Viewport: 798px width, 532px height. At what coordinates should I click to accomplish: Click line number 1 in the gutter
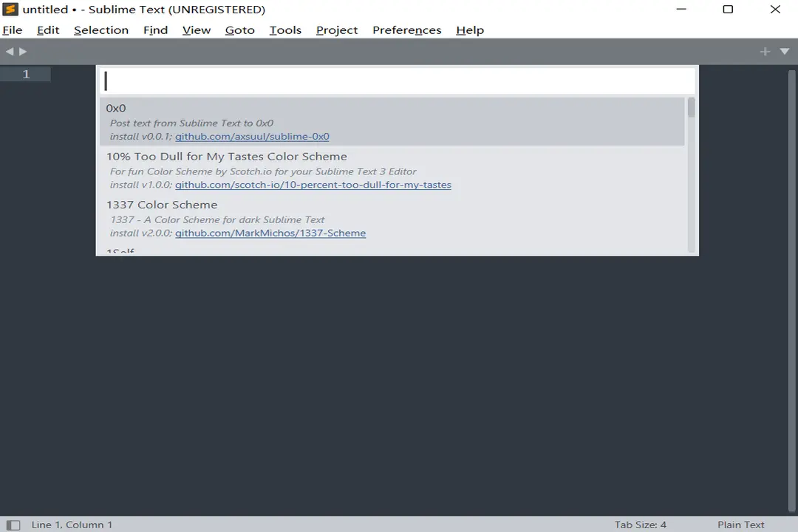point(26,74)
